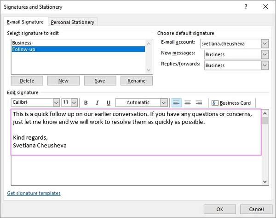Expand the New messages signature dropdown

tap(265, 54)
